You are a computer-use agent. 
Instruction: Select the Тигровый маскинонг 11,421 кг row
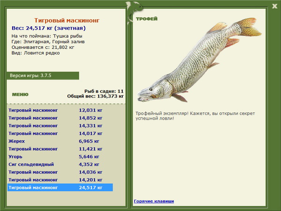[x=60, y=149]
